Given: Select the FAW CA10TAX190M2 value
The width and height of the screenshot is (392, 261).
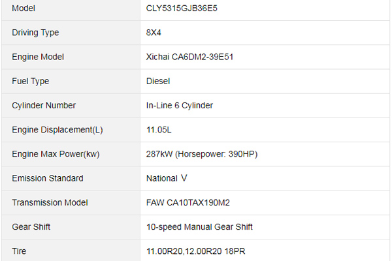Looking at the screenshot, I should click(188, 202).
